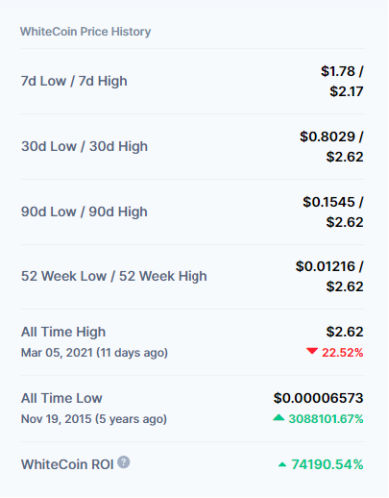Click the Mar 05, 2021 date text
The height and width of the screenshot is (498, 389).
tap(57, 352)
